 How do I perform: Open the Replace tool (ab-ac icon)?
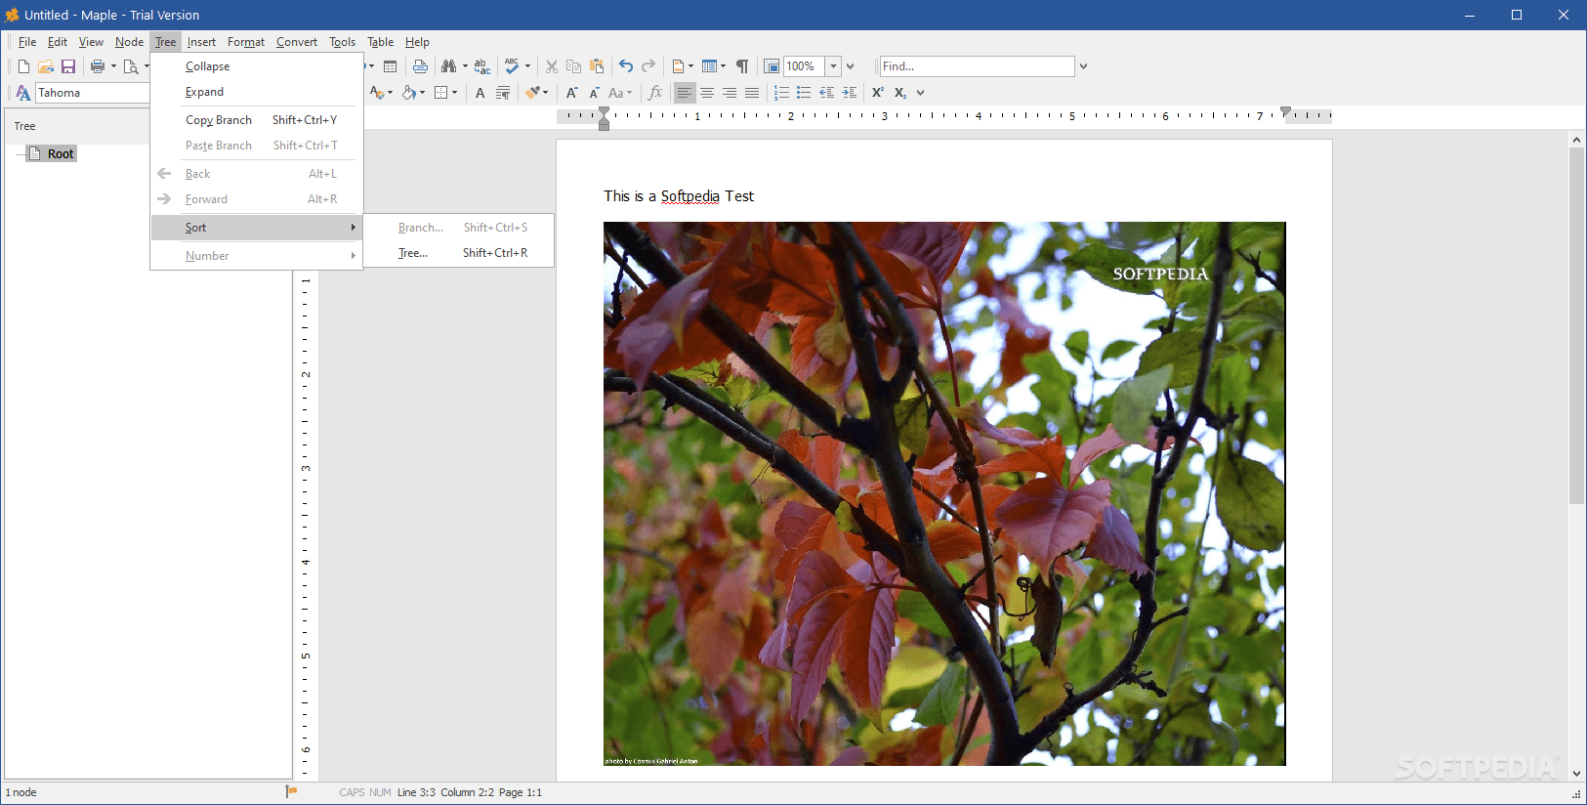482,66
